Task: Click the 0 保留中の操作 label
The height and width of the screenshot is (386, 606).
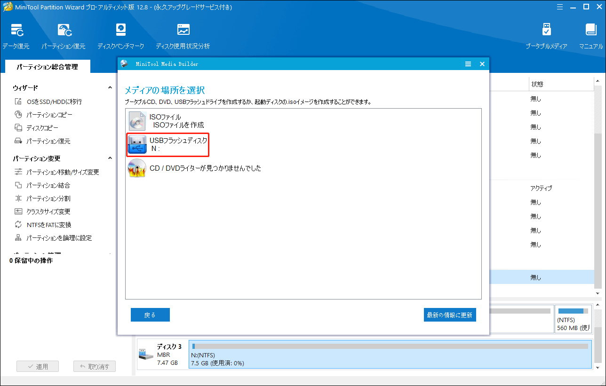Action: coord(31,260)
